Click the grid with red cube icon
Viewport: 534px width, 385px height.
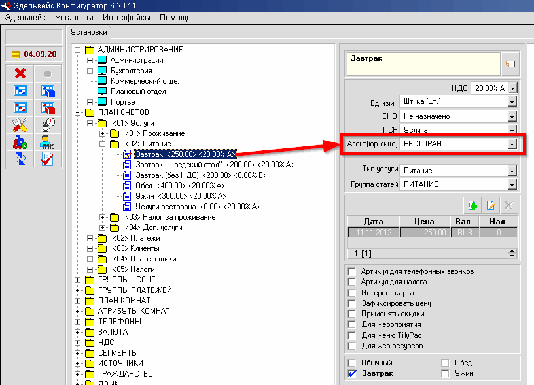click(47, 107)
